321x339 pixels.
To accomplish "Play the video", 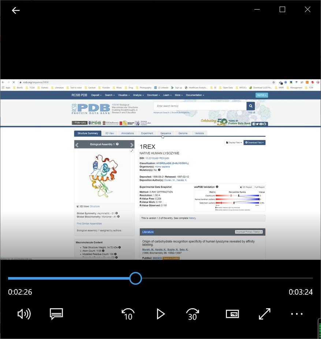I will tap(160, 314).
